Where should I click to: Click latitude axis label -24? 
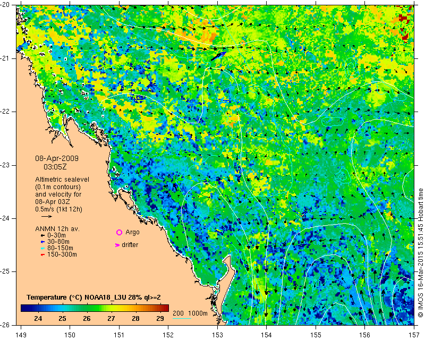pyautogui.click(x=5, y=218)
